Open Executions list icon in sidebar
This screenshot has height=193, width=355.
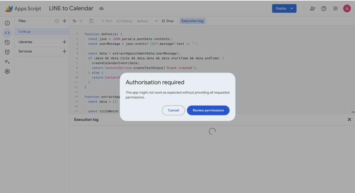point(7,62)
